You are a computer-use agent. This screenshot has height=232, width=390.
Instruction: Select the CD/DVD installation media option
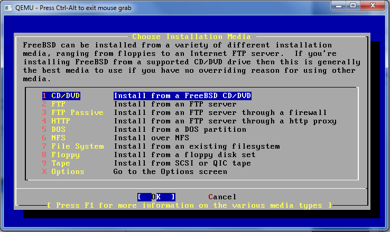pyautogui.click(x=61, y=96)
